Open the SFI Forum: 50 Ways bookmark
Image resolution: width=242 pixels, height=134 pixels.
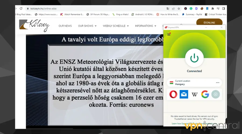coord(98,14)
